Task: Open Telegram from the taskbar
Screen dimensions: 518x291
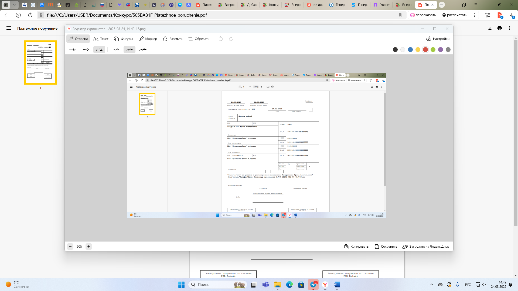Action: pos(313,285)
